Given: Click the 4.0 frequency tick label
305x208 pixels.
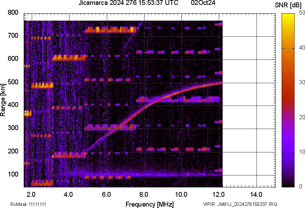Looking at the screenshot, I should 68,194.
